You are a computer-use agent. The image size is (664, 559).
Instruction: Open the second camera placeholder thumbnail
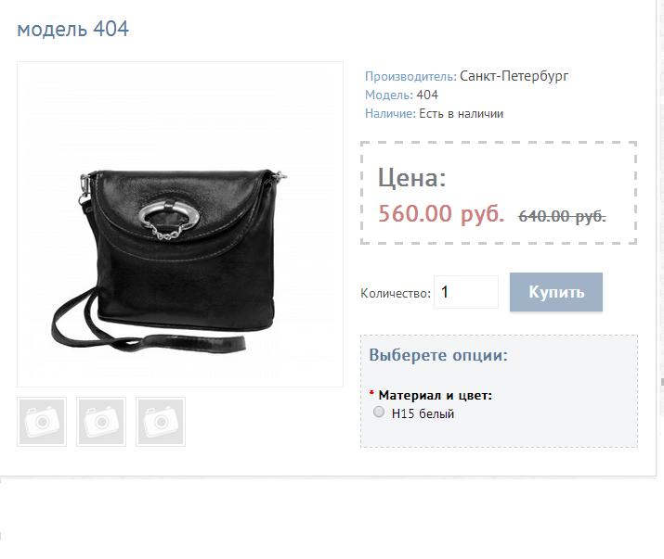pyautogui.click(x=101, y=422)
